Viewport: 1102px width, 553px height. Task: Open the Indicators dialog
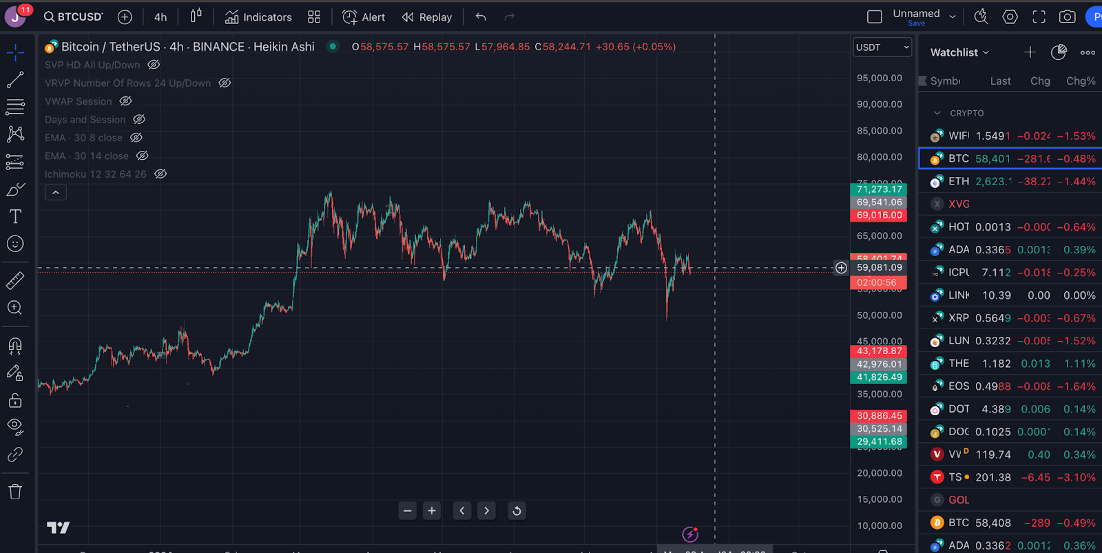coord(258,17)
